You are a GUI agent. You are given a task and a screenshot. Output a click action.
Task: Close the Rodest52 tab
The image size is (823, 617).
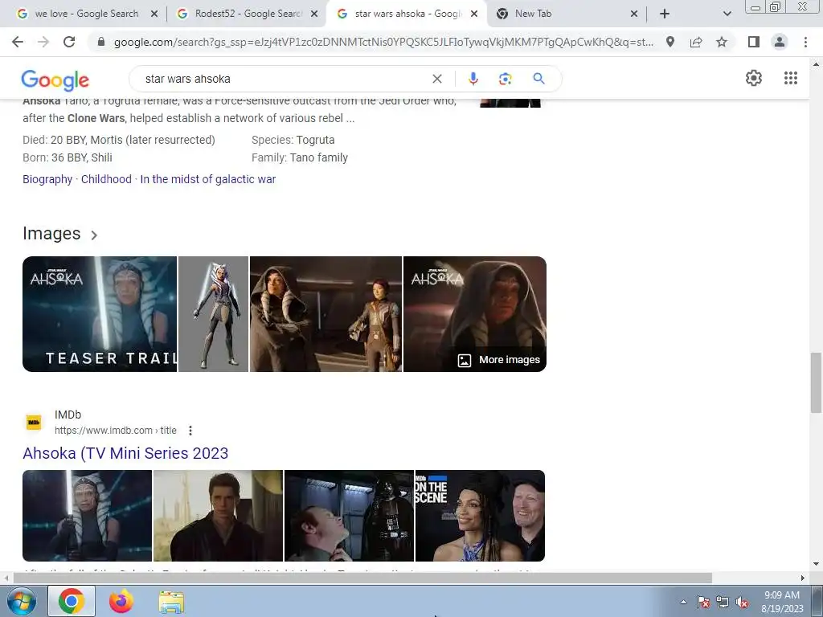[x=314, y=14]
